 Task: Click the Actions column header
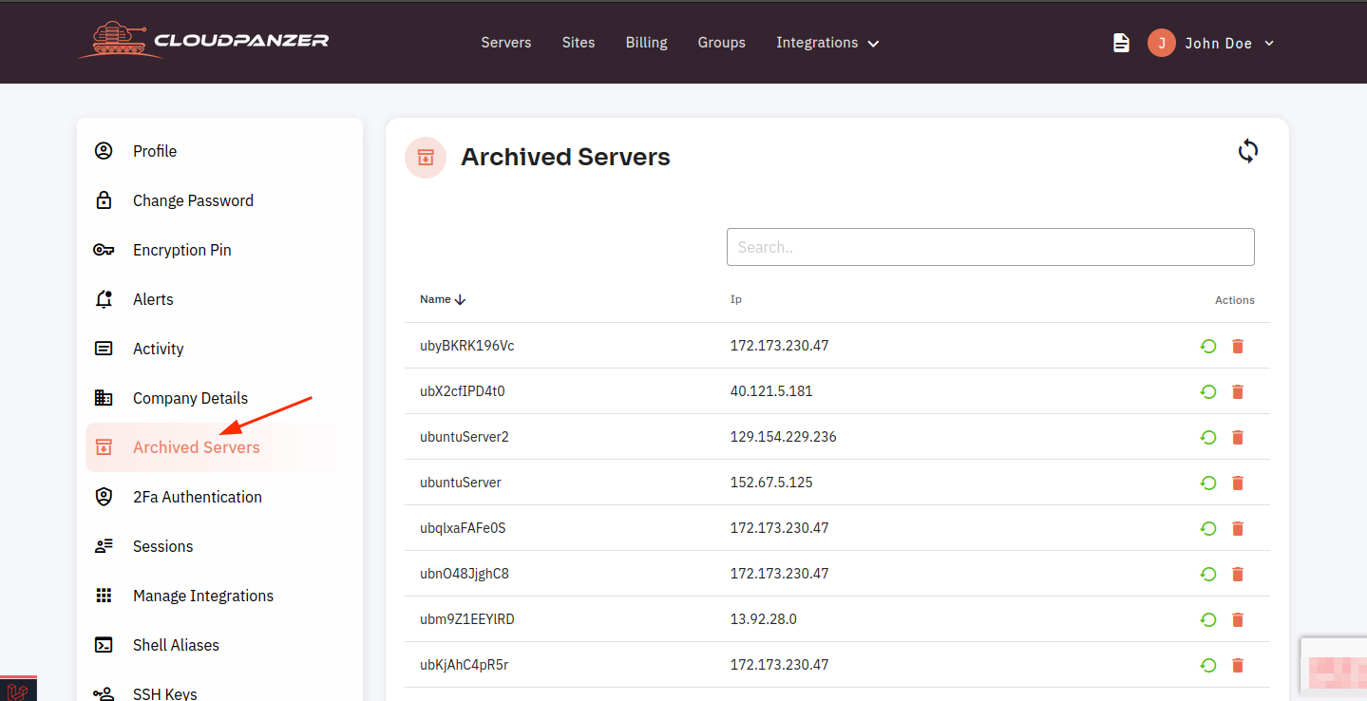[x=1235, y=300]
